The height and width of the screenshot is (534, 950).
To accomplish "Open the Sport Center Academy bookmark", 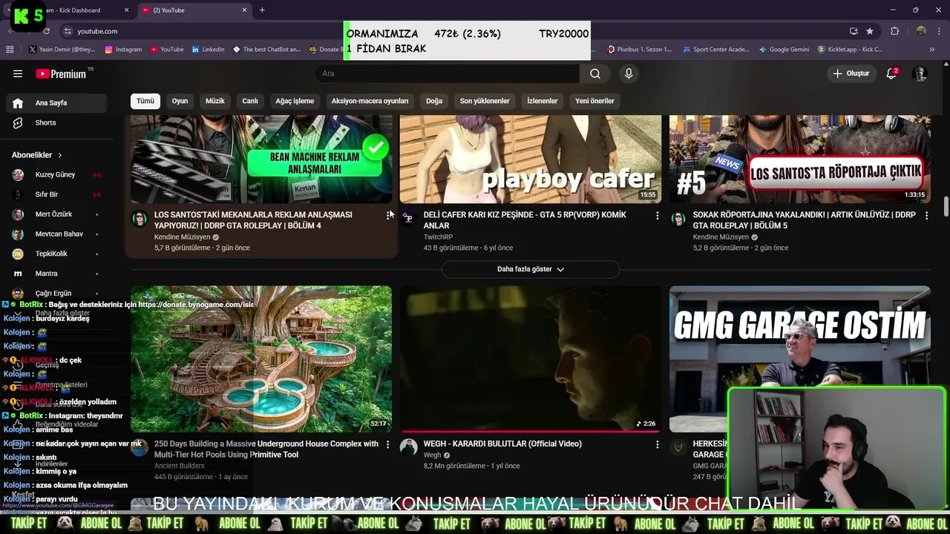I will [x=715, y=50].
